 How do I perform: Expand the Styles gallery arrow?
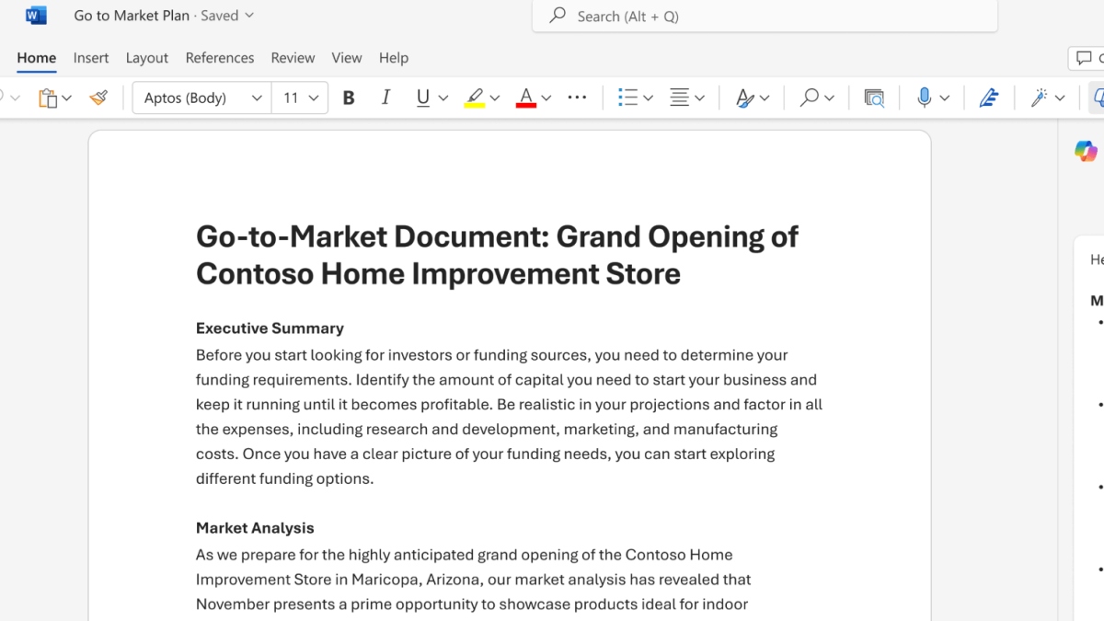point(765,98)
